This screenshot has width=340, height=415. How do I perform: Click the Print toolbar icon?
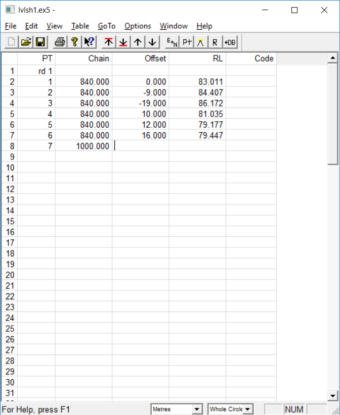tap(60, 42)
